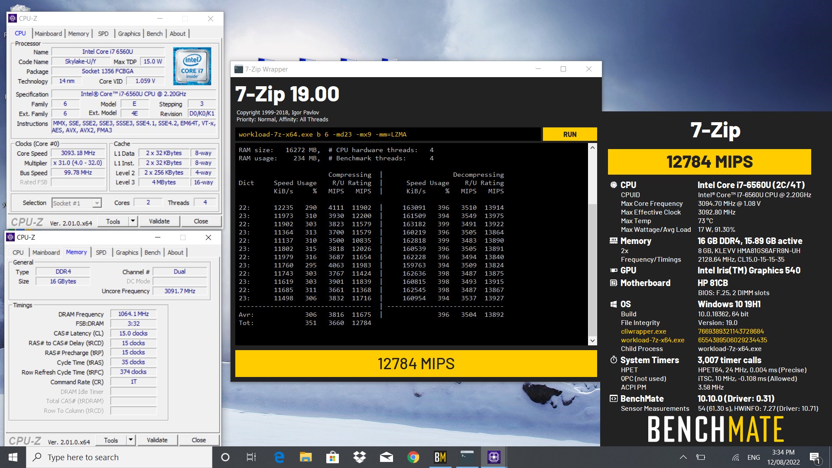Viewport: 832px width, 468px height.
Task: Open the Wi-Fi network tray icon
Action: (x=735, y=457)
